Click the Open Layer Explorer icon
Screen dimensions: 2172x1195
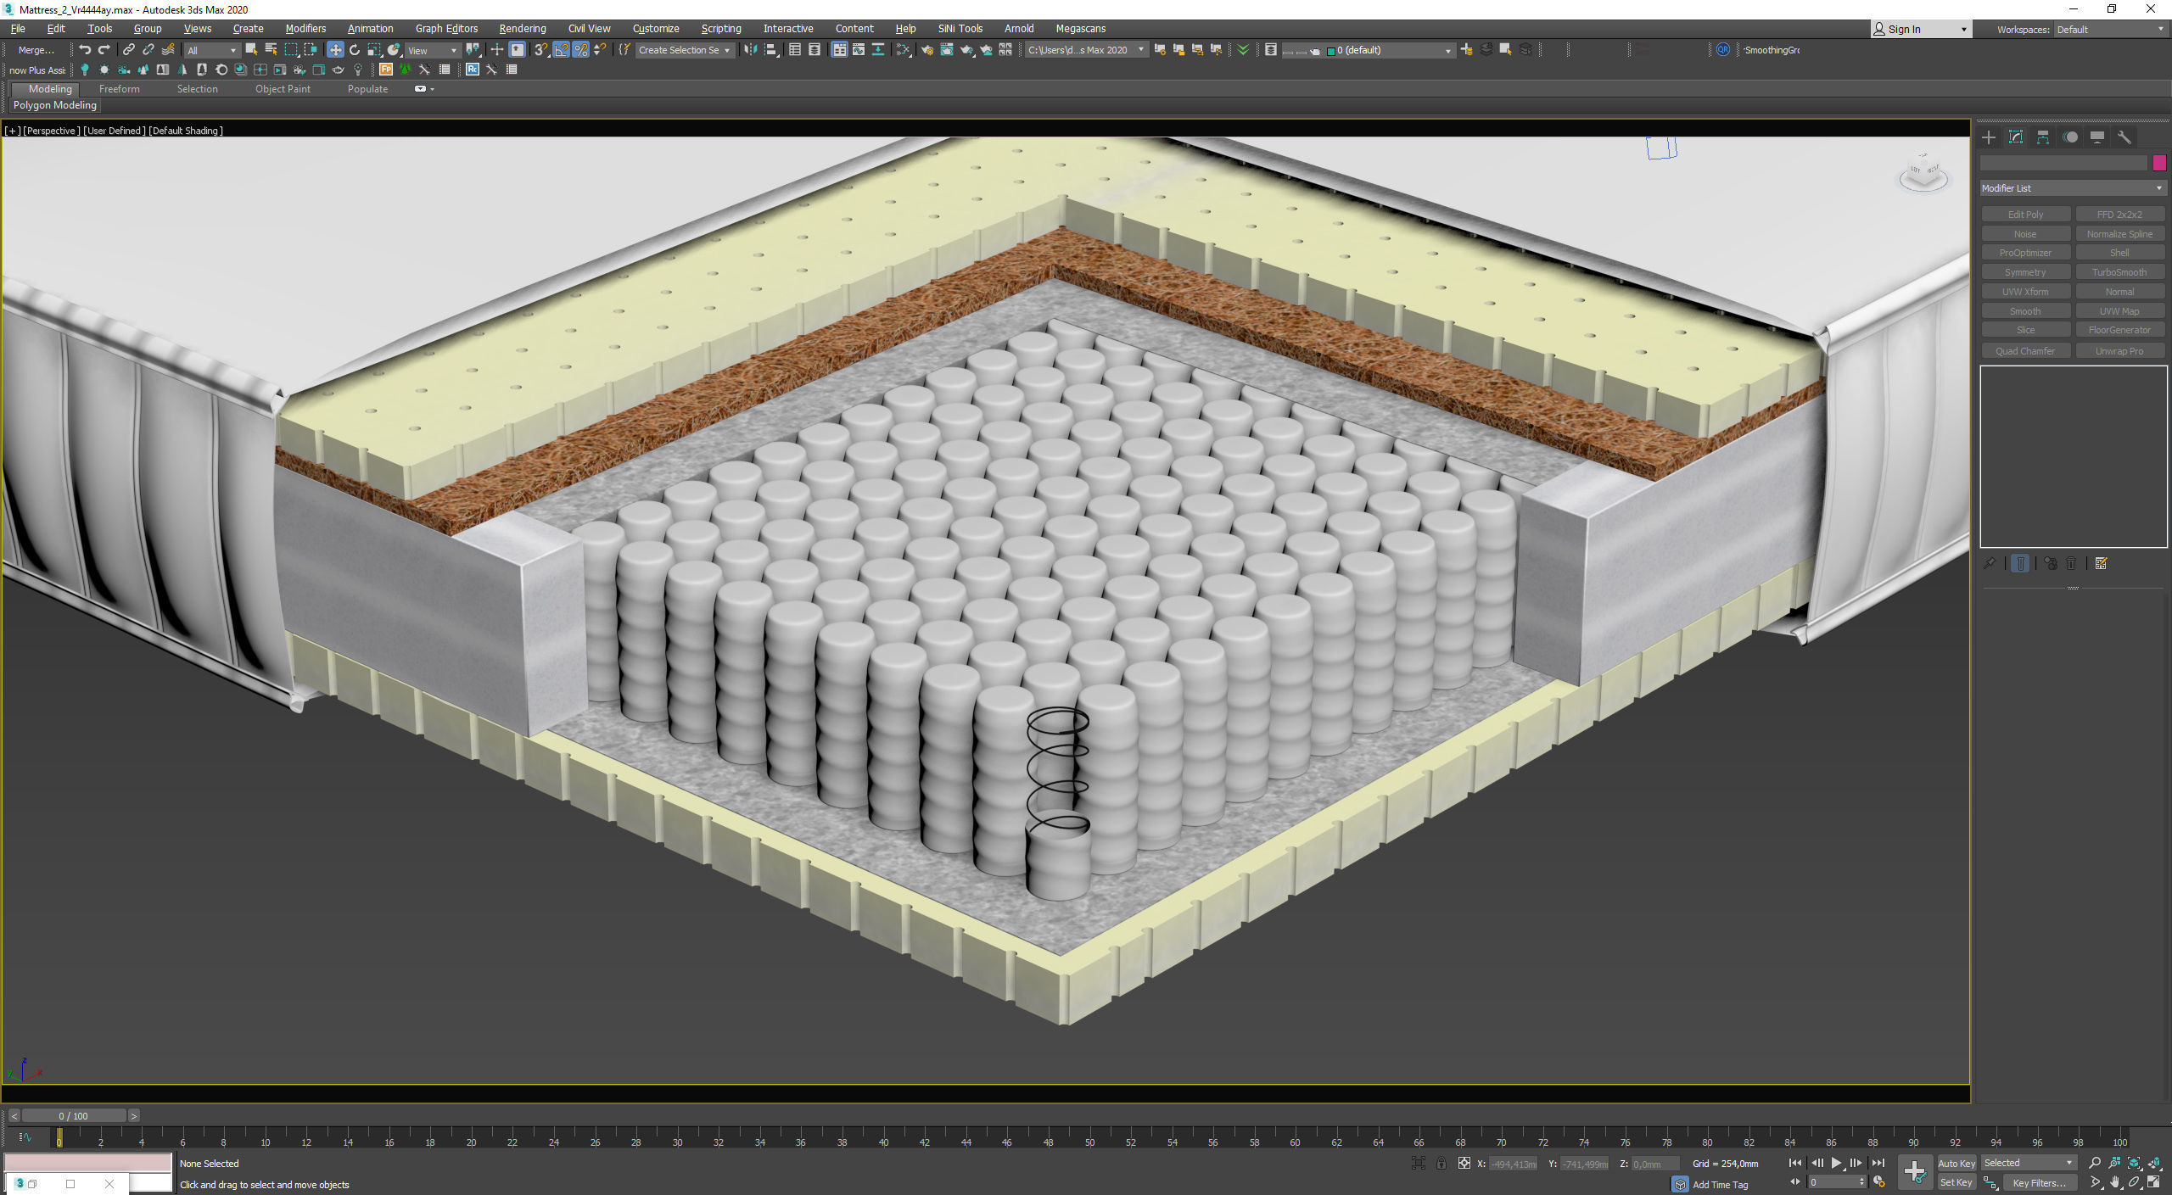click(1270, 50)
